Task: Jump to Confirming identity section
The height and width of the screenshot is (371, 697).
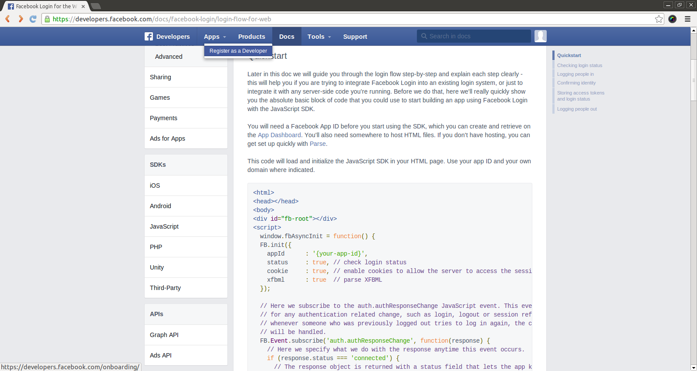Action: (576, 83)
